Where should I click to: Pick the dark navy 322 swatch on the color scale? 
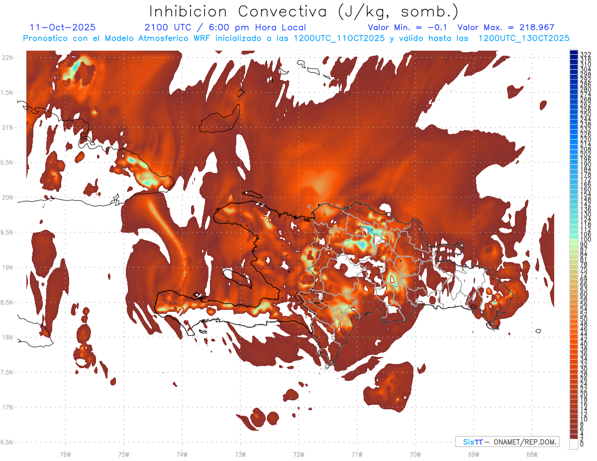pos(574,53)
